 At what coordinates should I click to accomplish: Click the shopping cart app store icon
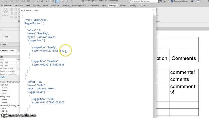(192, 1)
